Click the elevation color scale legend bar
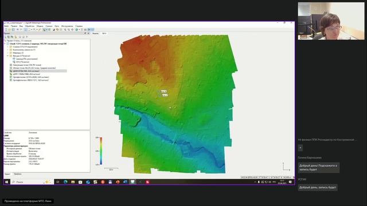Screen dimensions: 367x206 click(101, 151)
